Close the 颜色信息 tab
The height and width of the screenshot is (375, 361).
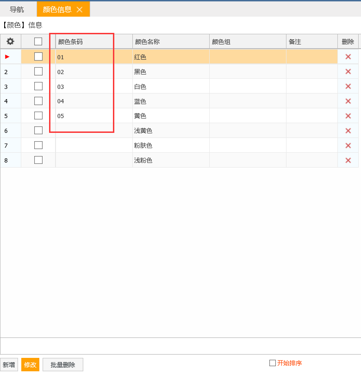[80, 9]
